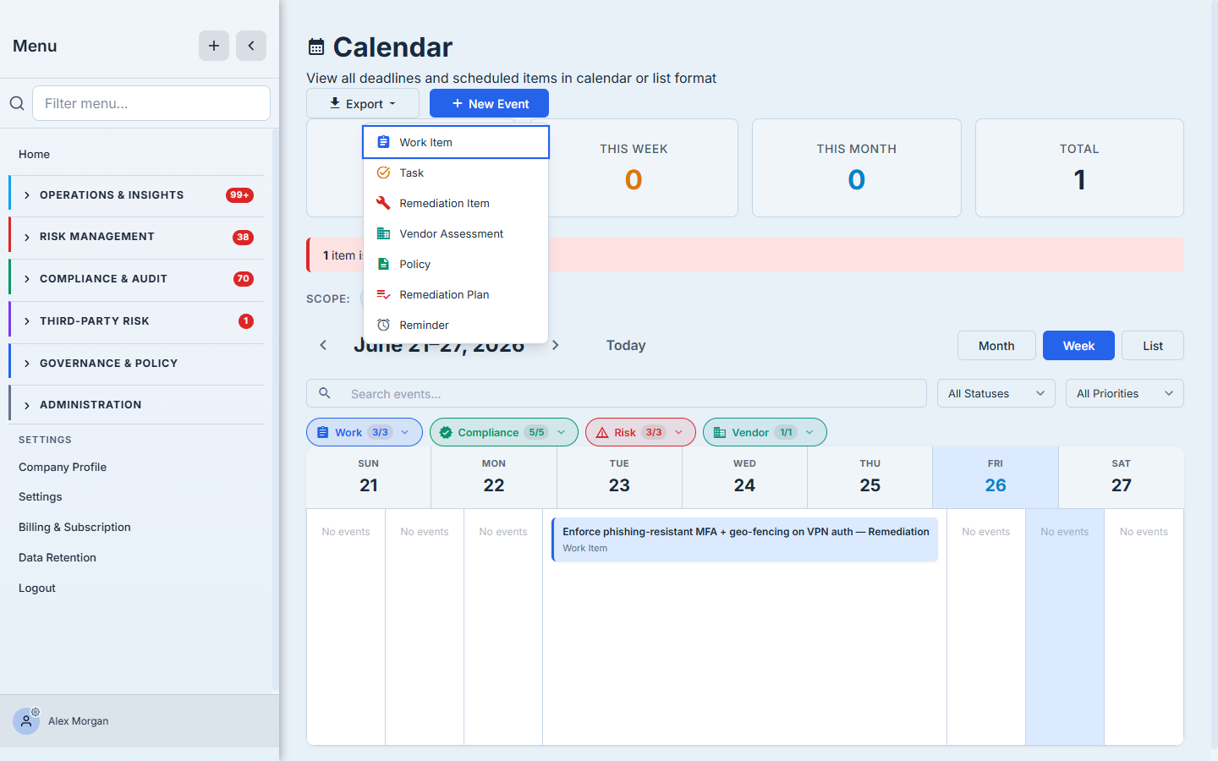Click the warning triangle icon on the Risk chip
1218x761 pixels.
(x=602, y=432)
